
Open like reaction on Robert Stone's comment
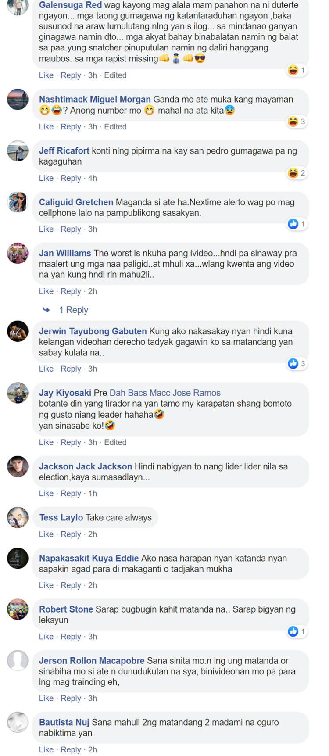point(297,631)
